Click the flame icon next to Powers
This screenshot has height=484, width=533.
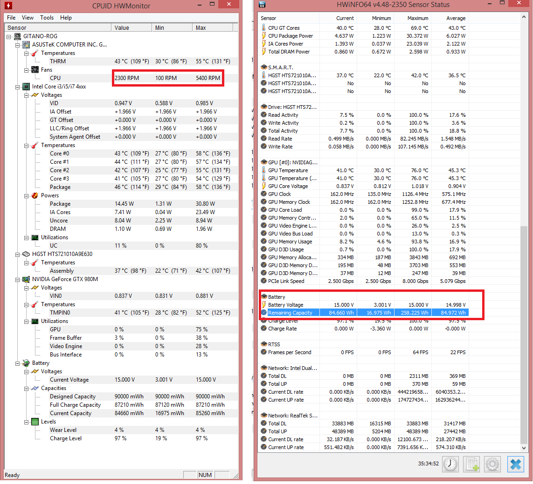coord(35,196)
